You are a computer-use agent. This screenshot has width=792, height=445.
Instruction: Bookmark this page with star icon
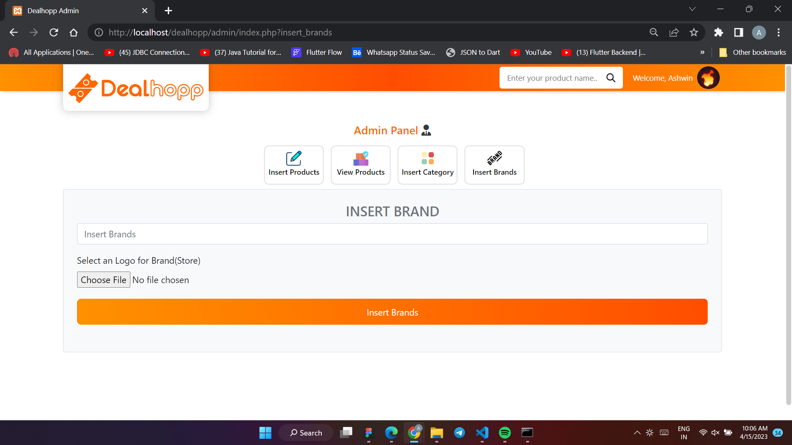[x=694, y=33]
